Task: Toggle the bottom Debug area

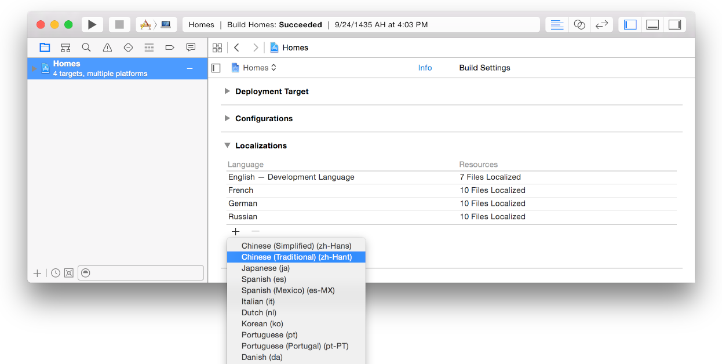Action: (x=652, y=24)
